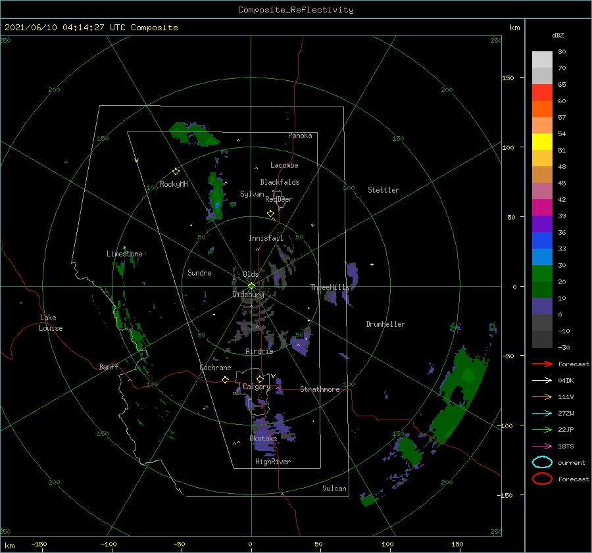Click the magenta 18TS arrow icon
Image resolution: width=592 pixels, height=553 pixels.
click(542, 446)
